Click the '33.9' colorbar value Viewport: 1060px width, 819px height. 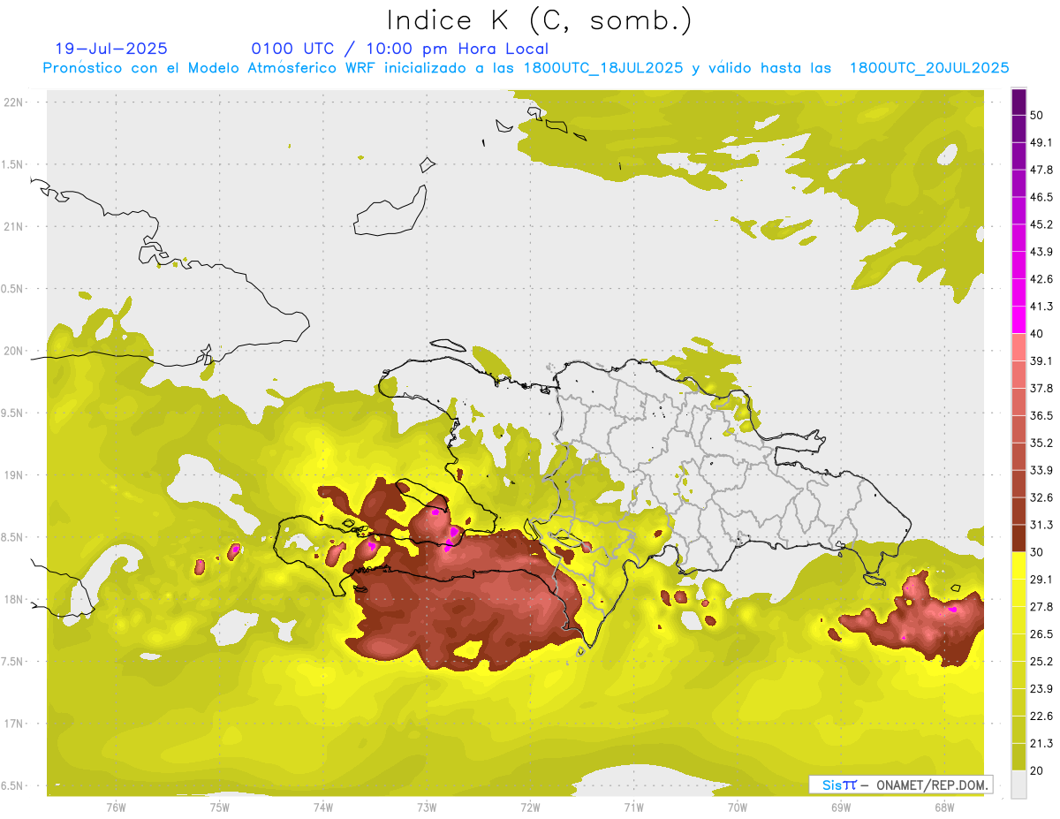click(1041, 470)
